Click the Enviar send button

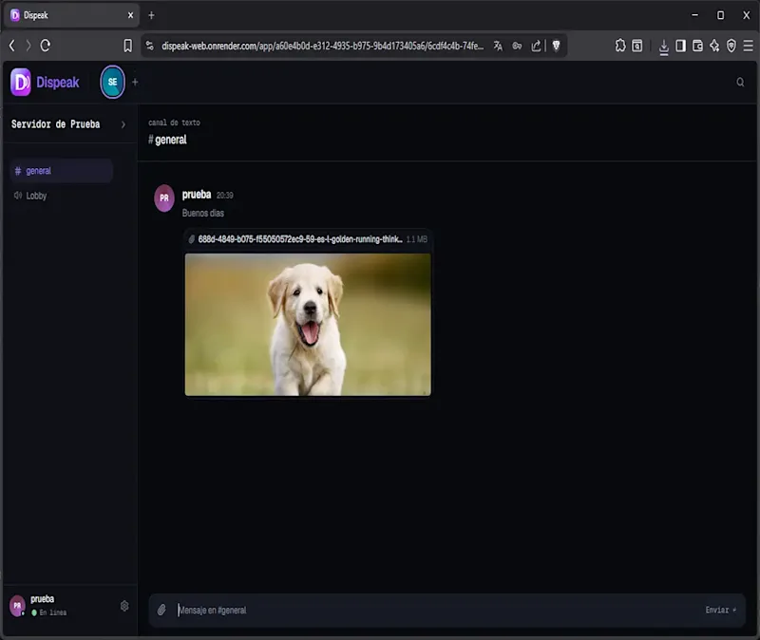tap(720, 610)
